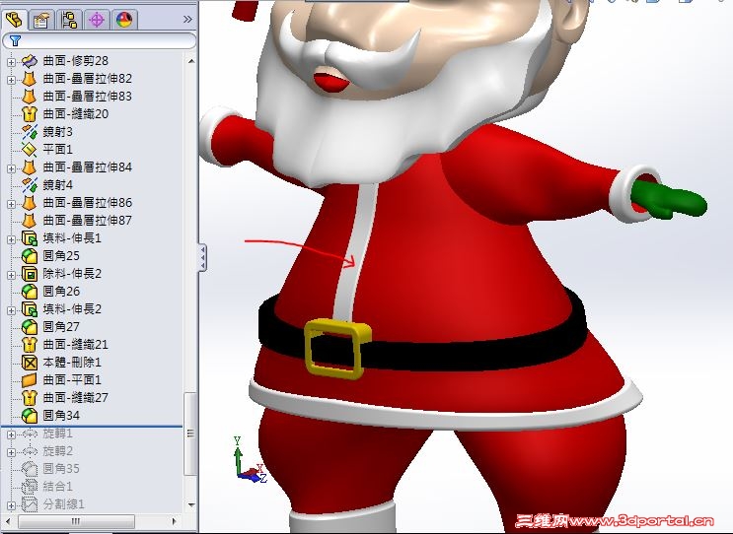Expand the suppressed 分割線1 node
Viewport: 733px width, 534px height.
(11, 505)
